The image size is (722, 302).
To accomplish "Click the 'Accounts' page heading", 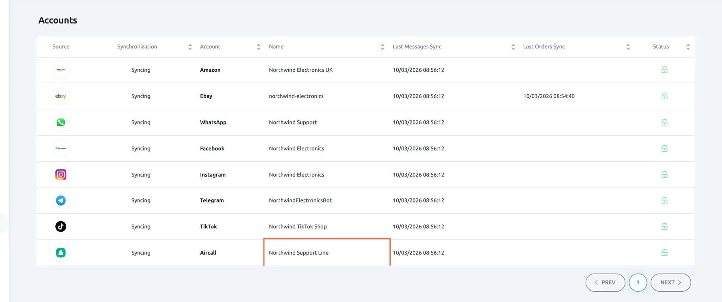I will pos(58,20).
